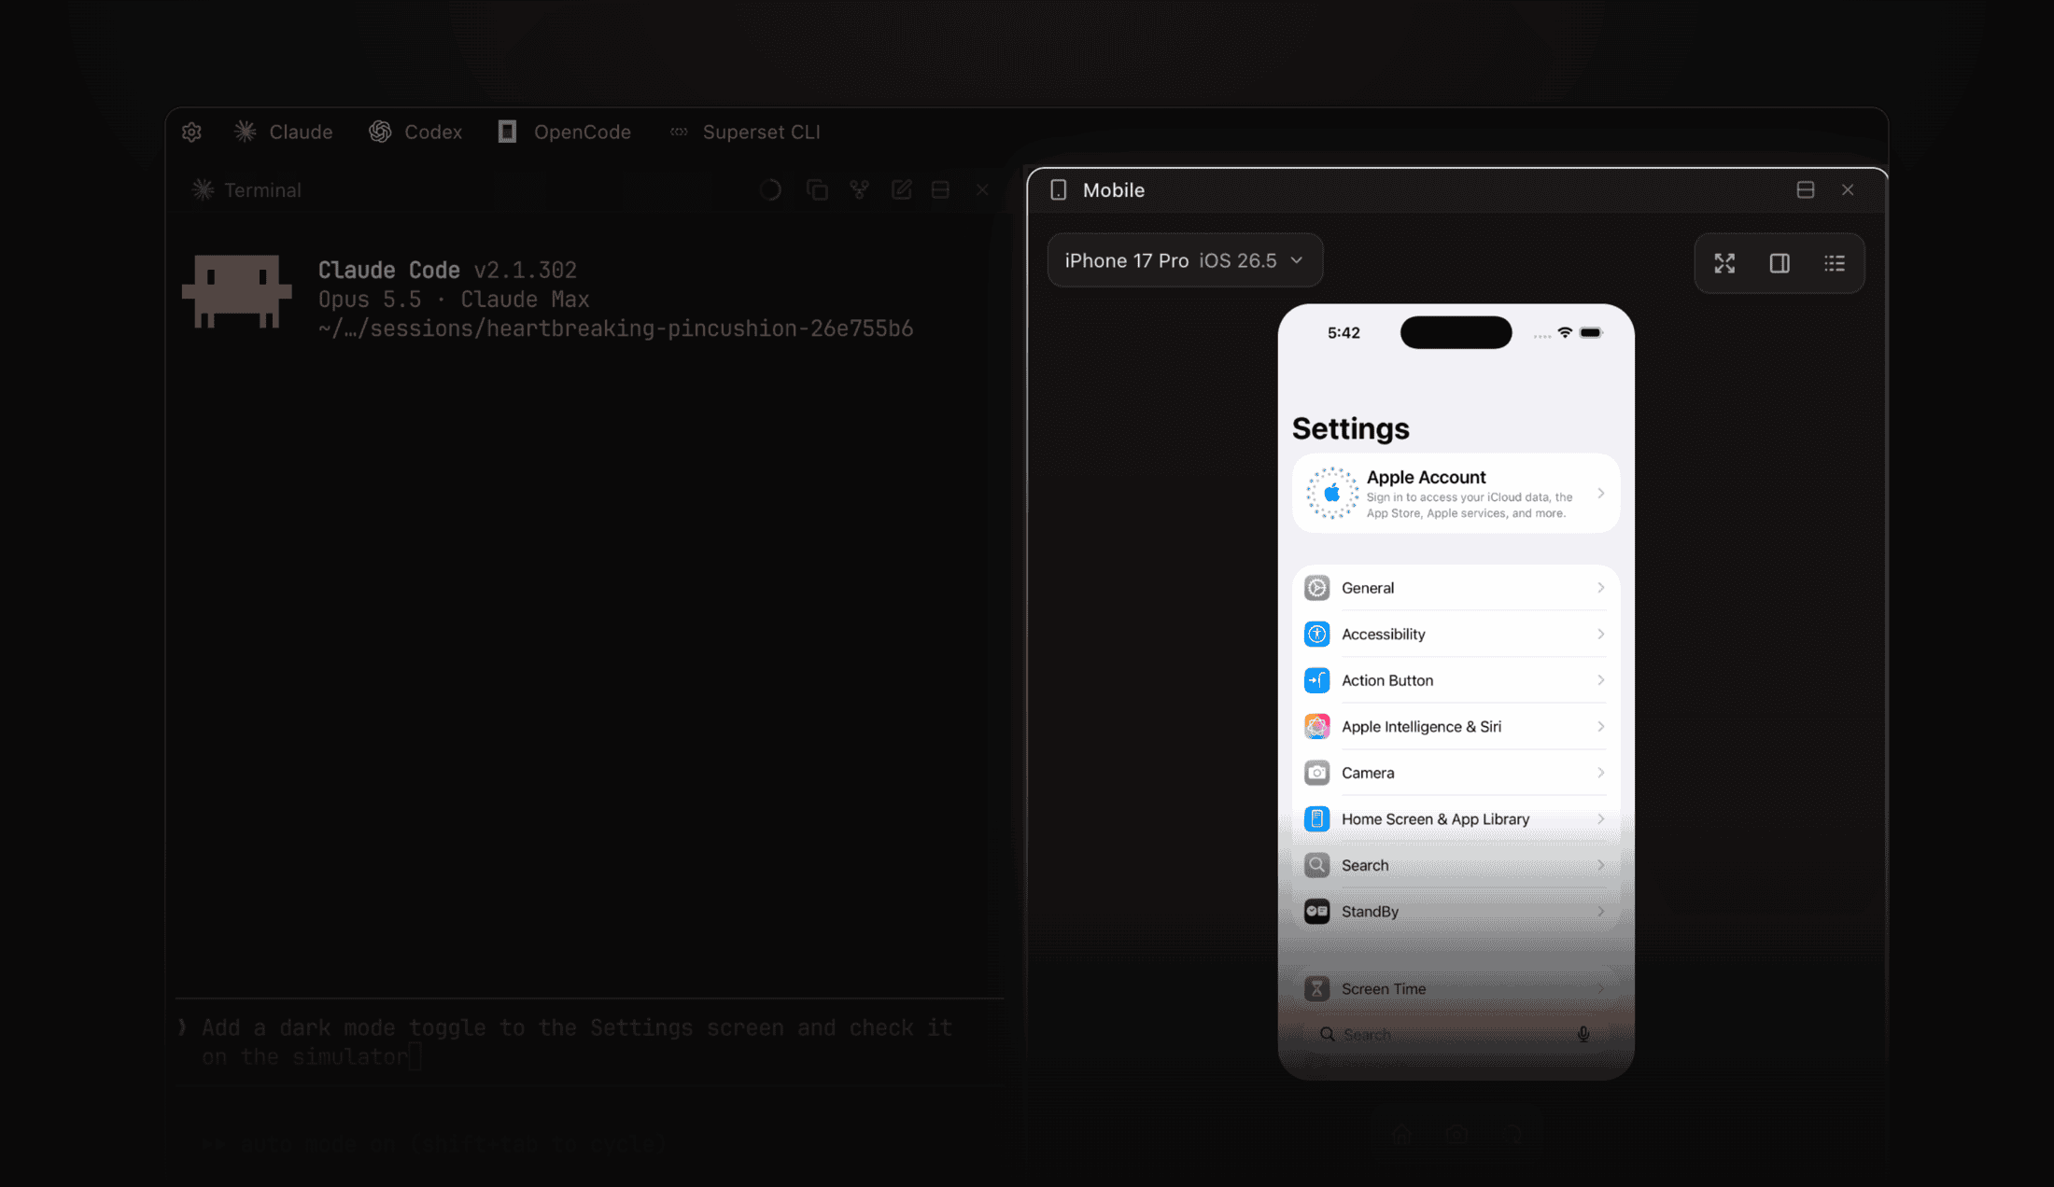Viewport: 2054px width, 1187px height.
Task: Open Accessibility settings row
Action: point(1456,634)
